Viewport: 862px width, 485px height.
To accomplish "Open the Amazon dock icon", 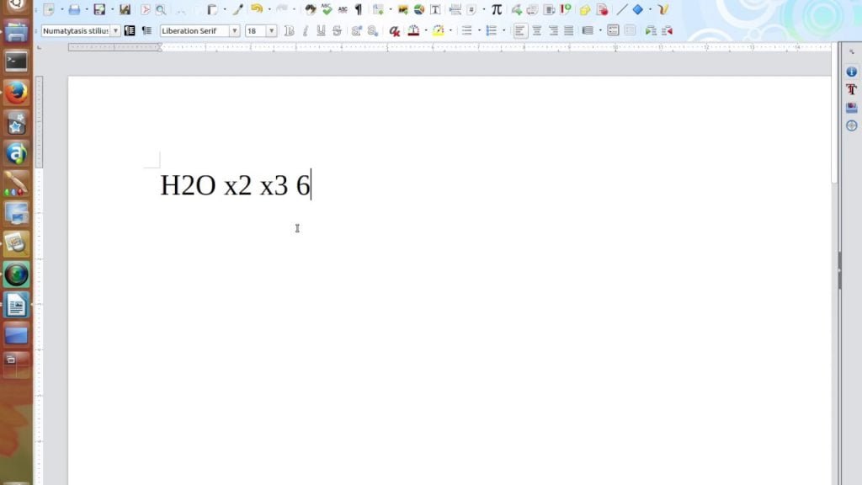I will click(16, 153).
